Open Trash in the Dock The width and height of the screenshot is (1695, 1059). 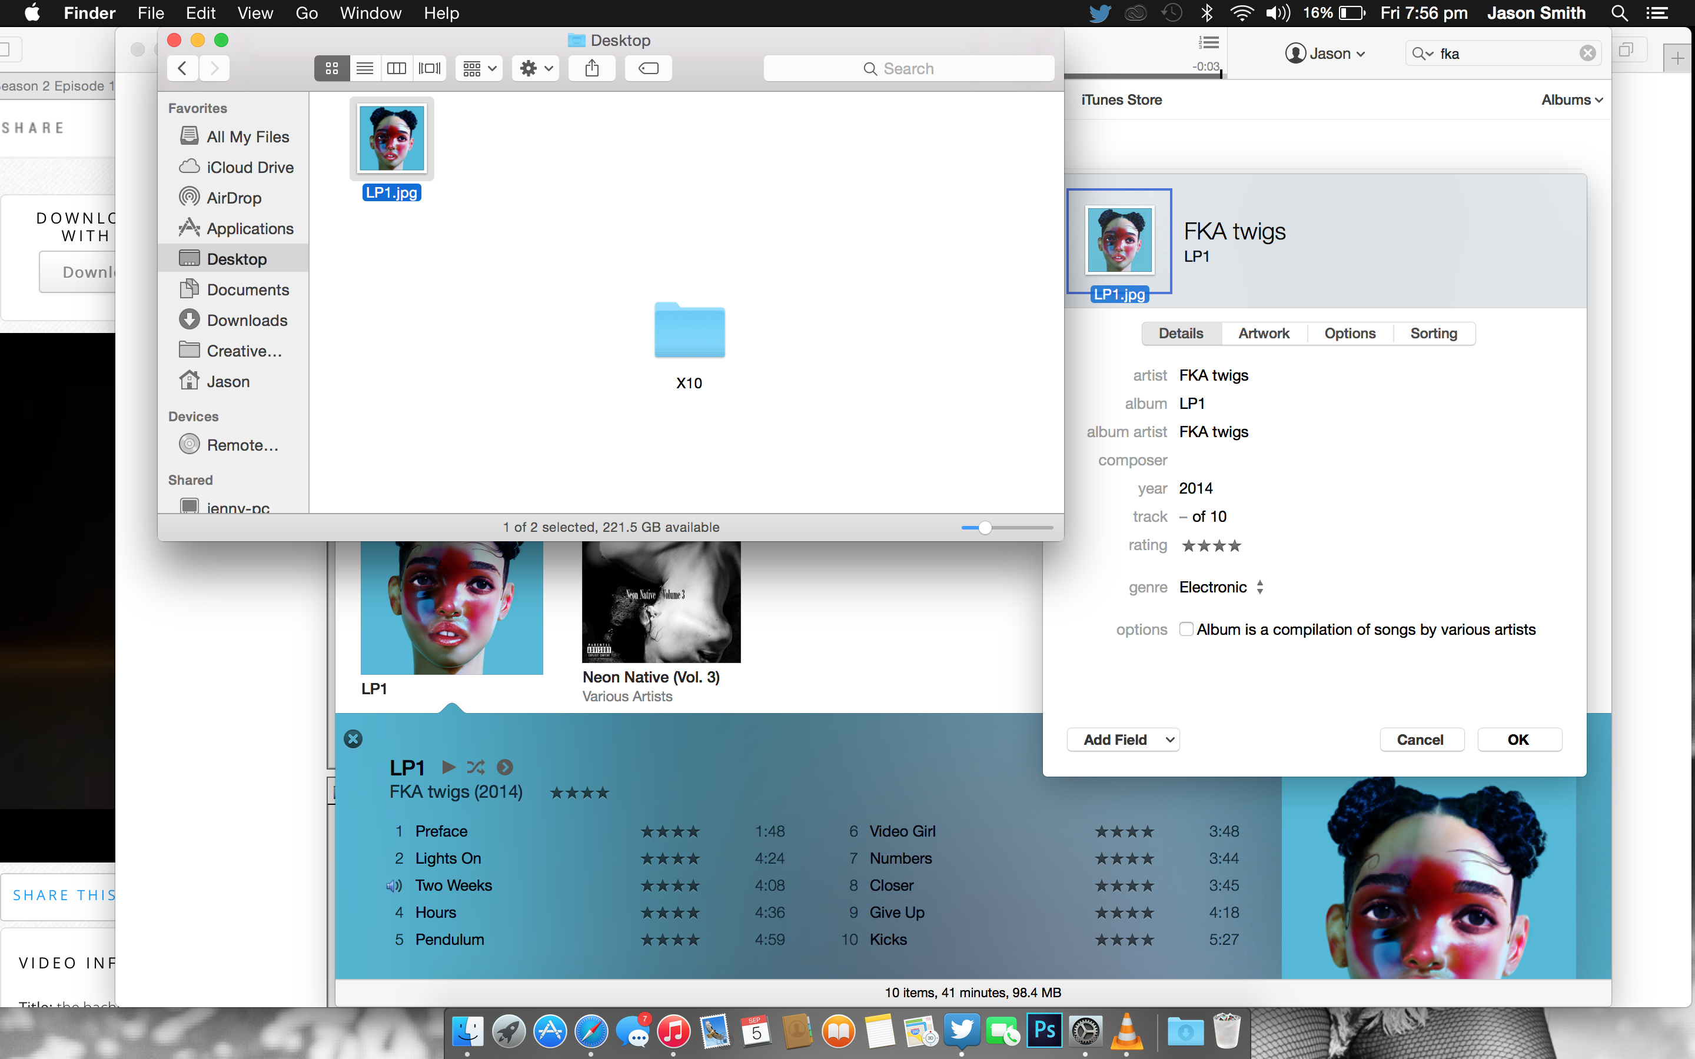point(1227,1031)
